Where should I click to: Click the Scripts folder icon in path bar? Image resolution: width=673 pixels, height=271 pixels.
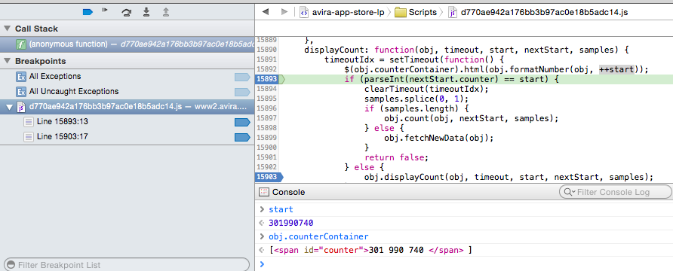(401, 12)
